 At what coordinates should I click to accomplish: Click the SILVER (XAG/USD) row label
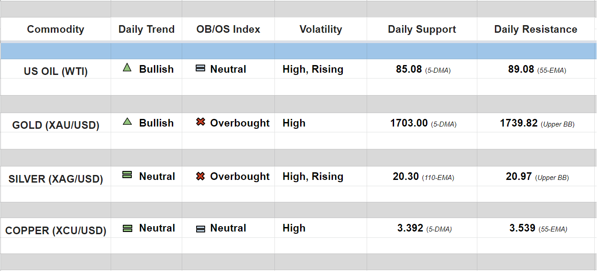pyautogui.click(x=55, y=179)
